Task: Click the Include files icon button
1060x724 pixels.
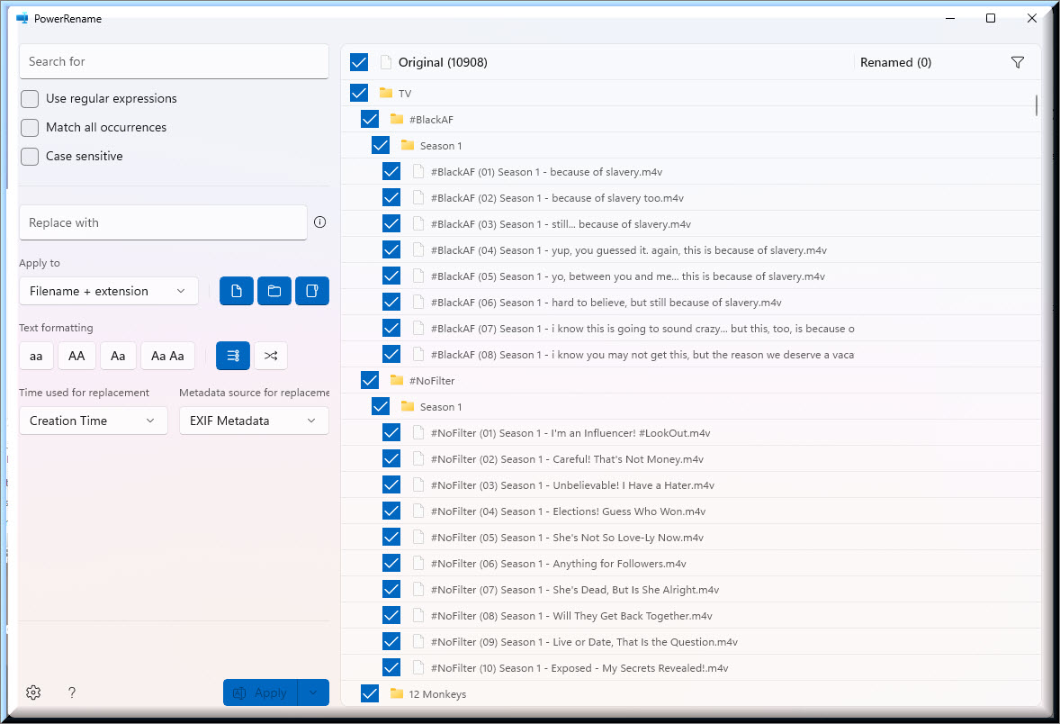Action: point(237,291)
